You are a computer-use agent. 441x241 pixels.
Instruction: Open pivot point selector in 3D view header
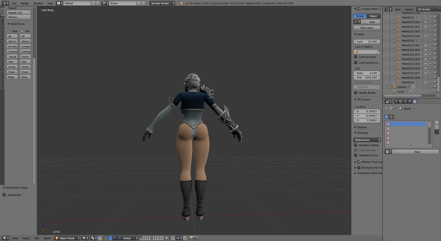point(94,238)
